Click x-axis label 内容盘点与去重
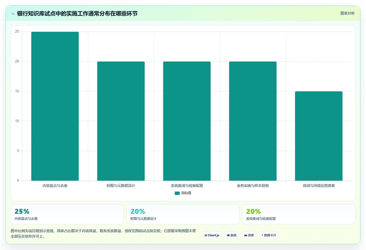 point(55,186)
